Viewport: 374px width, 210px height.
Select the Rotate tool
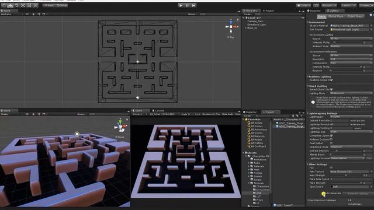tap(17, 5)
